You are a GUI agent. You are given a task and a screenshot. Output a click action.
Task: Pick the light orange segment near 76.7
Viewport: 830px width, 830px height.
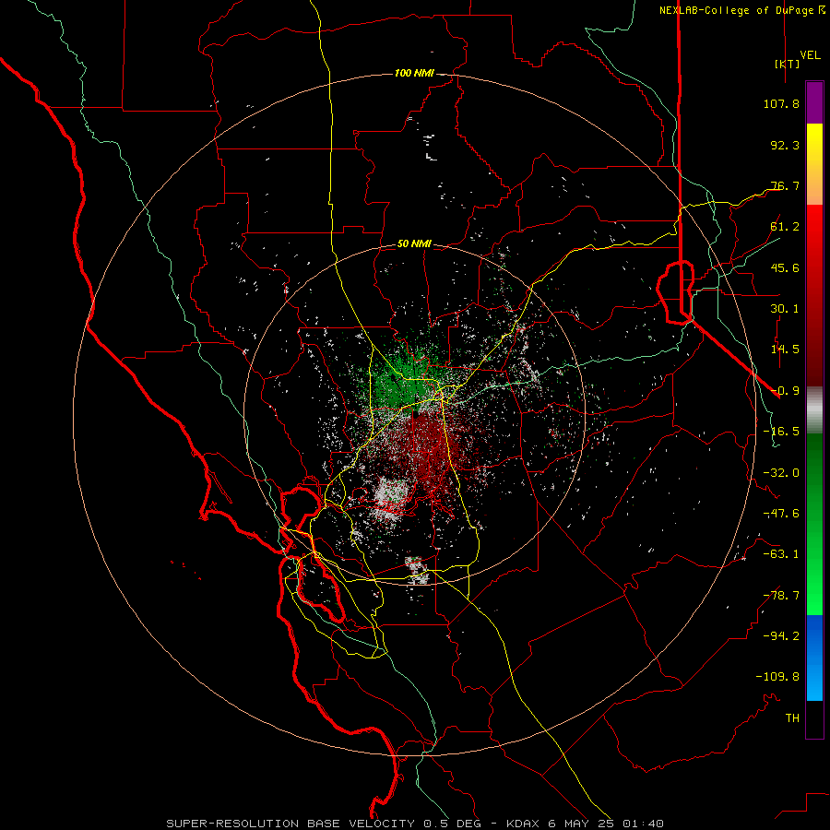(814, 191)
